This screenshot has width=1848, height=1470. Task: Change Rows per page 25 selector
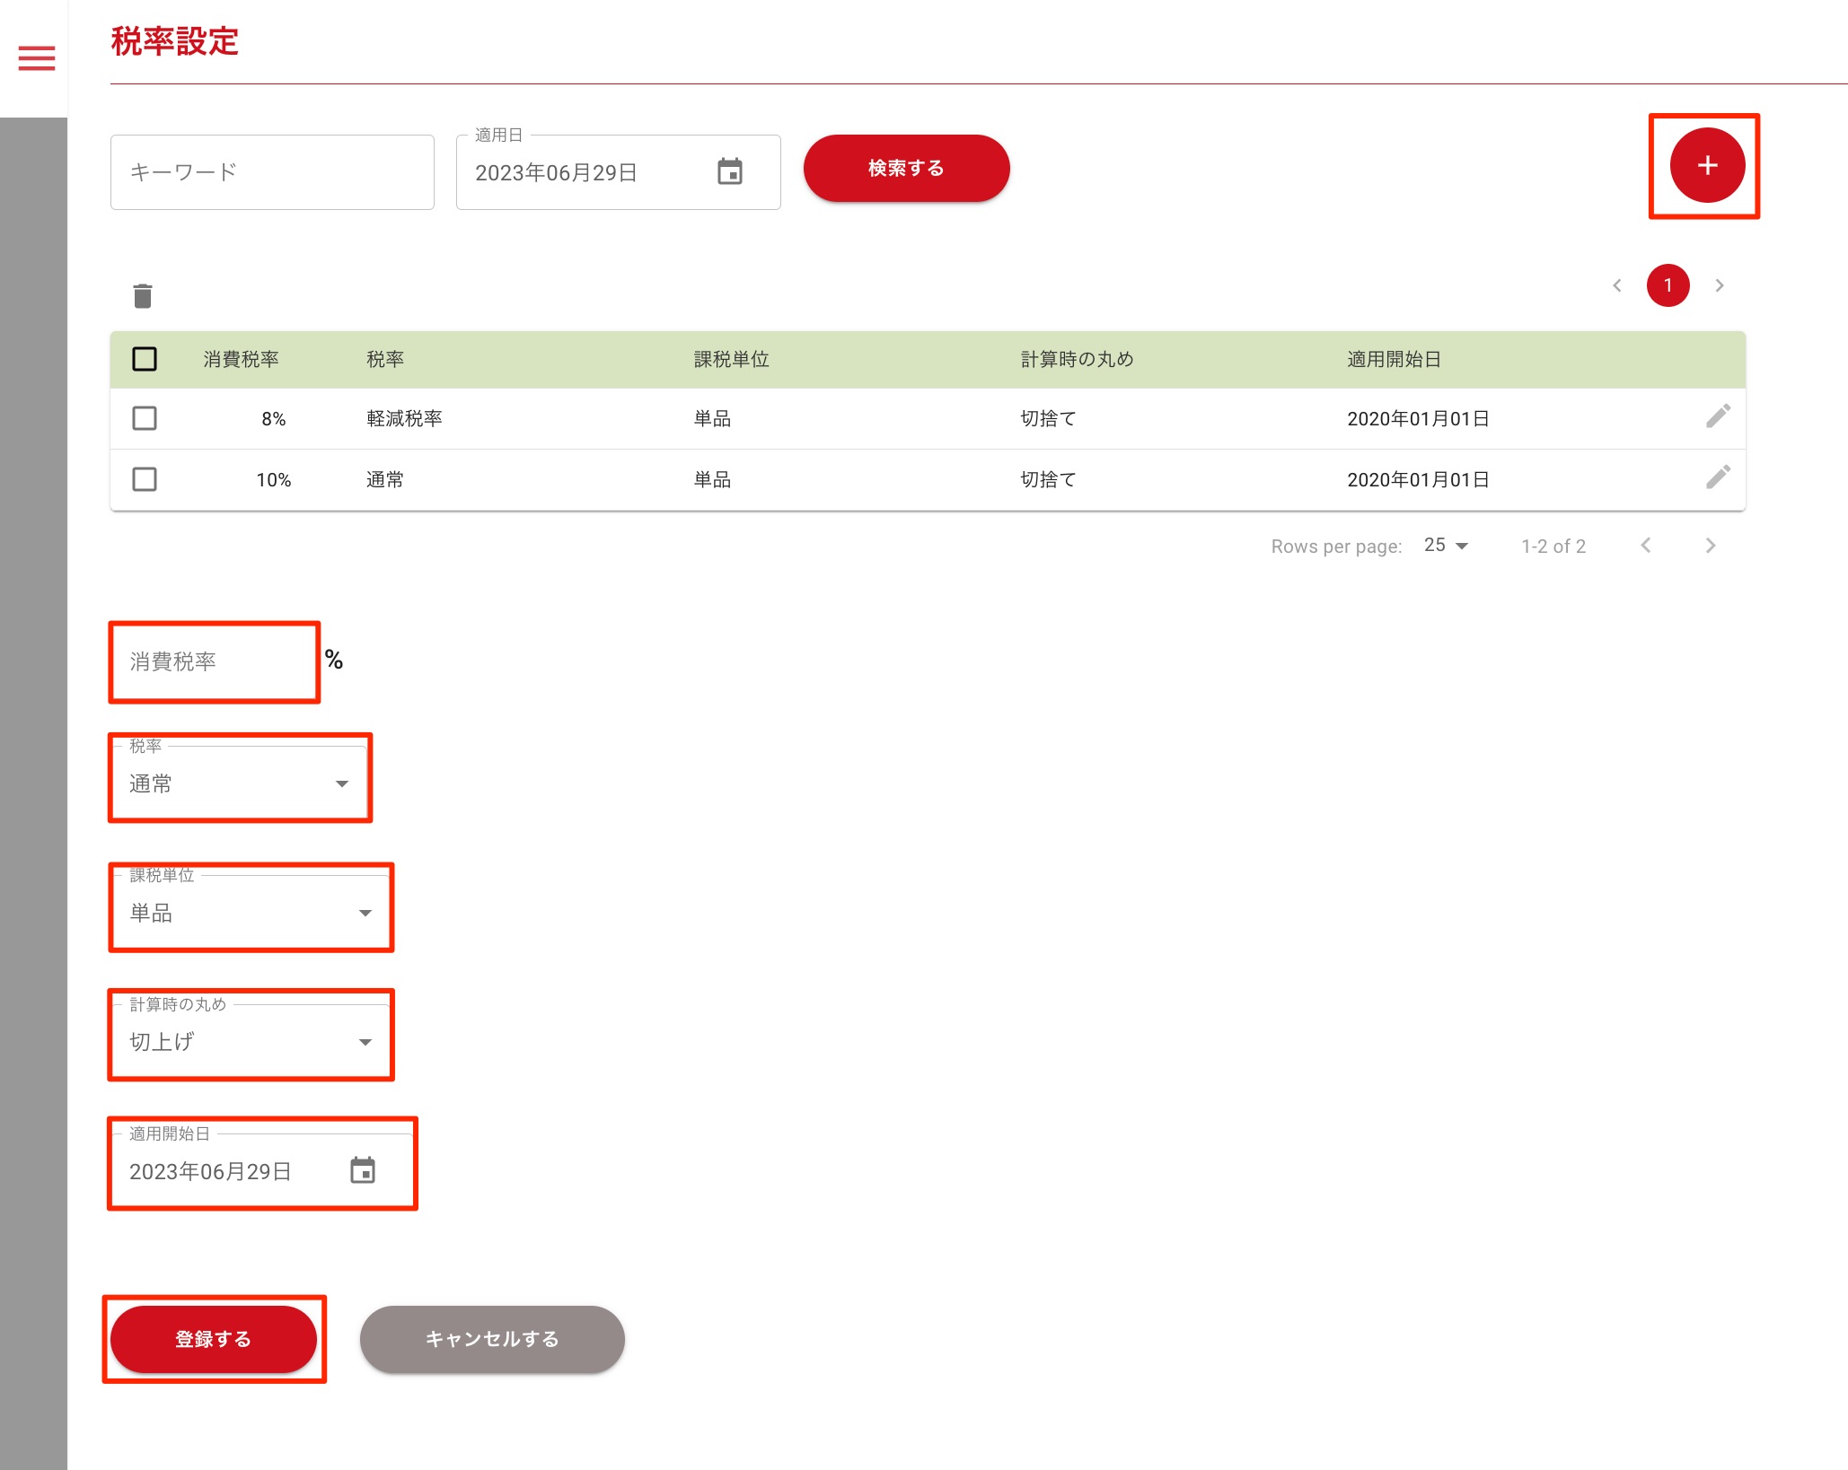pyautogui.click(x=1445, y=546)
